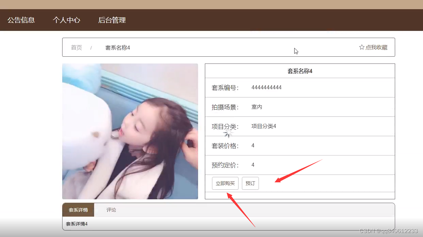Go to 个人中心 in the navigation bar

66,20
